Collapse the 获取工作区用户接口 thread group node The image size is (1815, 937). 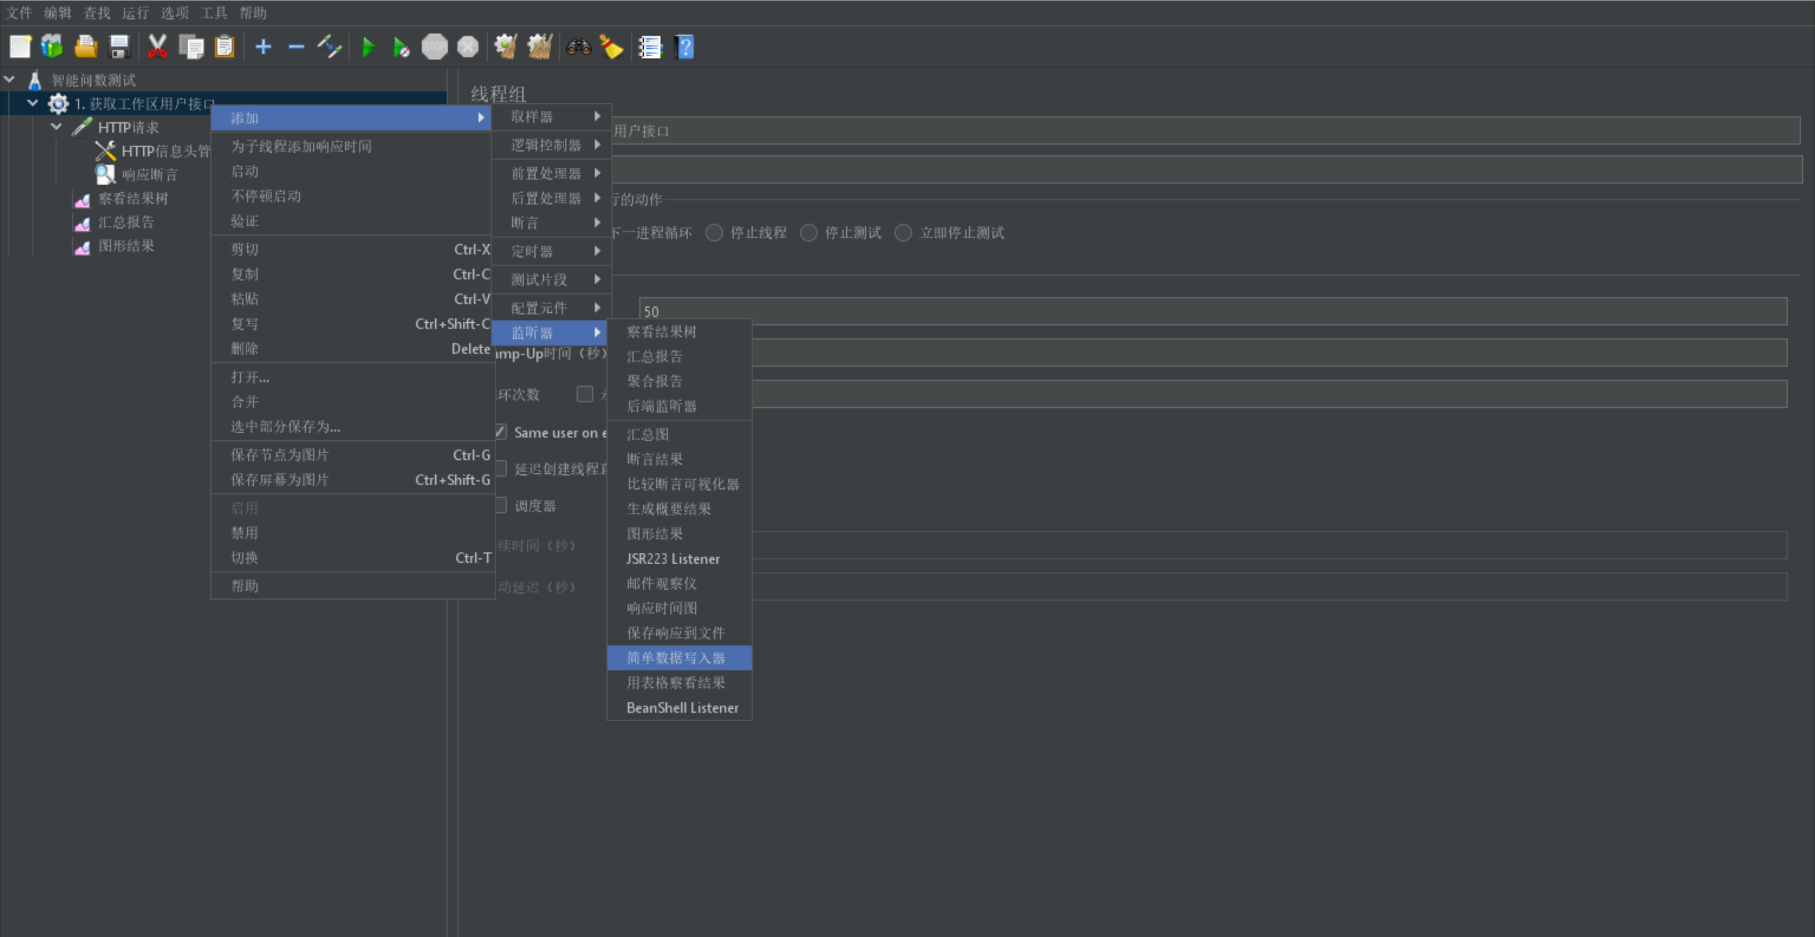[33, 103]
